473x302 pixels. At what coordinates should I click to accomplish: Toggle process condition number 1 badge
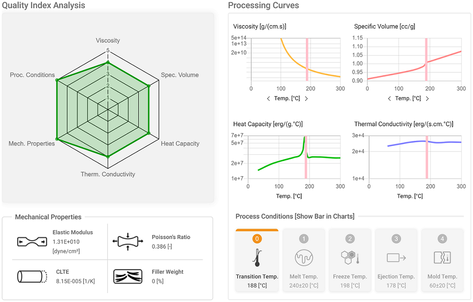pos(304,239)
